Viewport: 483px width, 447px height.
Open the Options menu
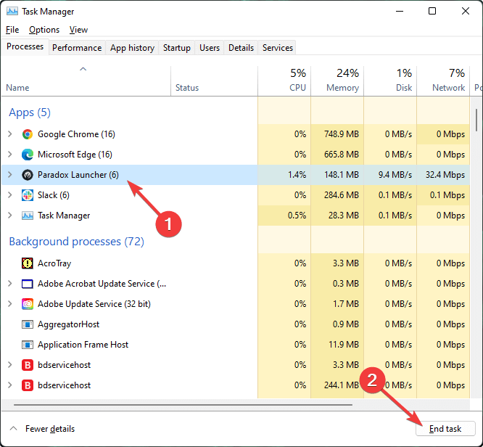(x=44, y=30)
